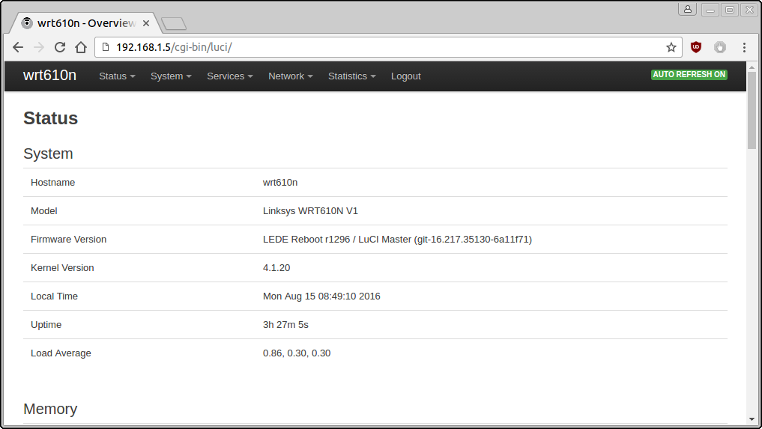Click the Model row label
Screen dimensions: 762x429
click(x=43, y=211)
